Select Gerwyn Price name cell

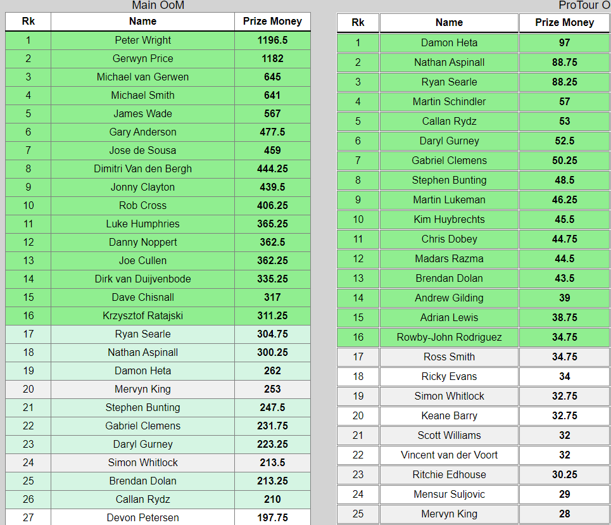click(142, 58)
